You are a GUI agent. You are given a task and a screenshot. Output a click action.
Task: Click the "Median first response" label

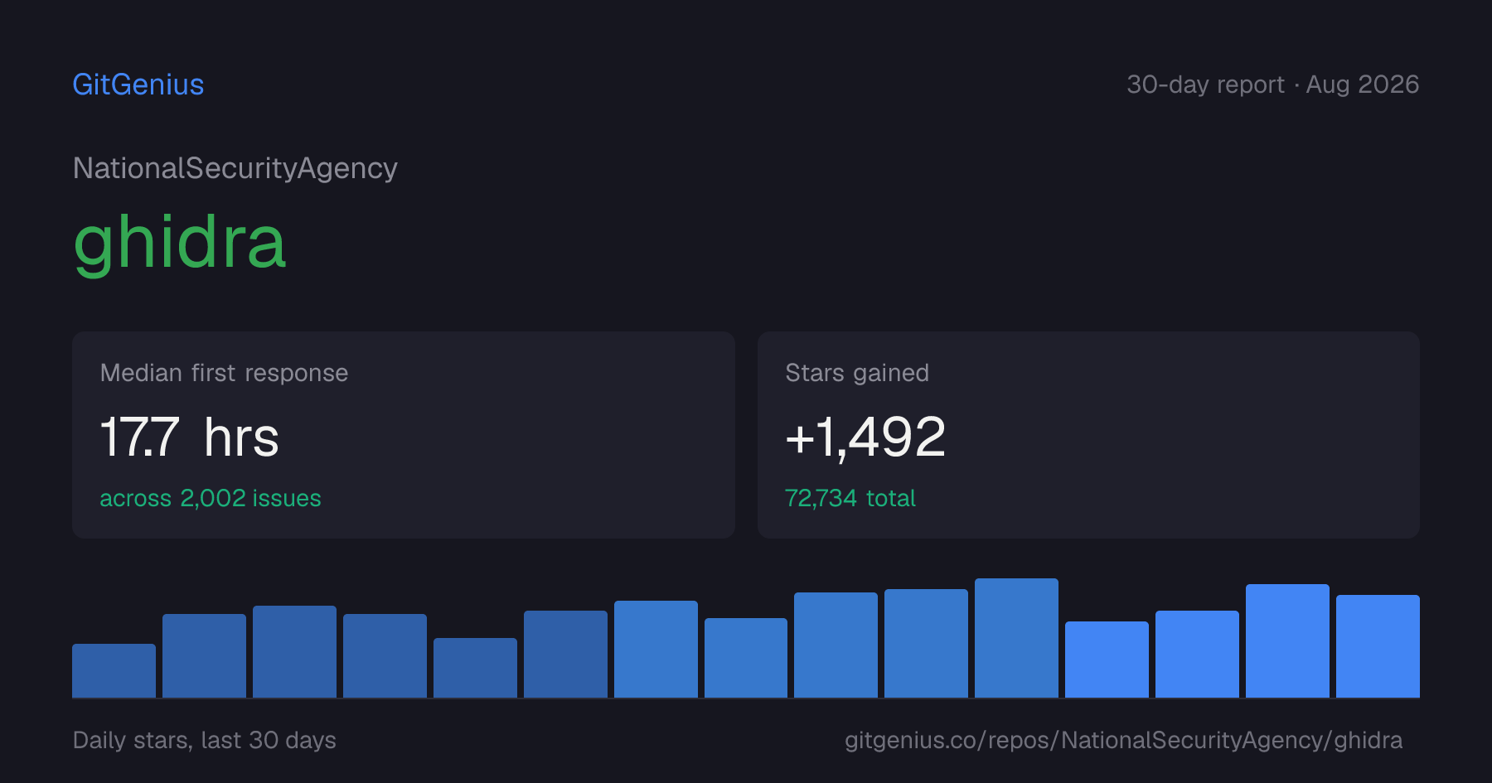pos(224,373)
